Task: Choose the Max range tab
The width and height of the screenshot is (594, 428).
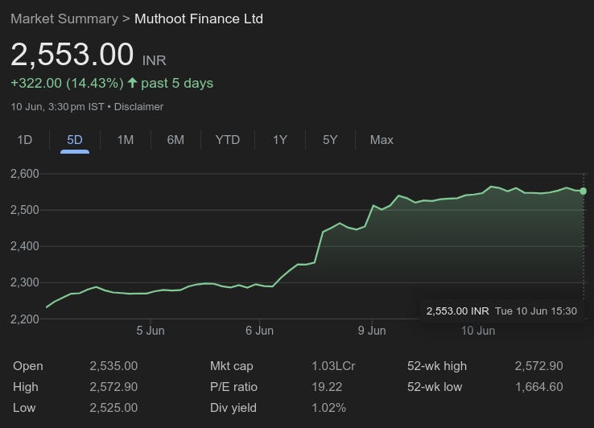Action: [382, 140]
